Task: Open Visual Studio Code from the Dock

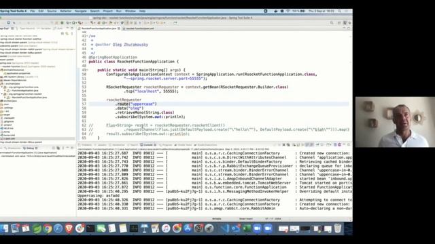Action: [225, 228]
